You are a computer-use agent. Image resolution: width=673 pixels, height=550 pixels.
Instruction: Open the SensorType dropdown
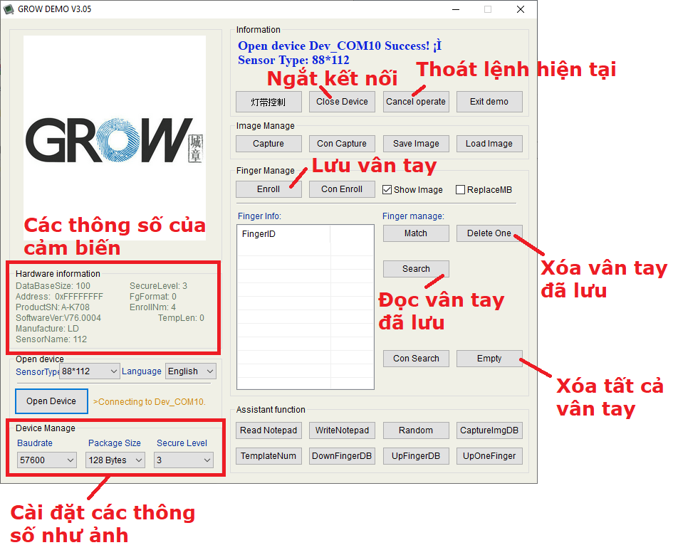click(x=90, y=371)
